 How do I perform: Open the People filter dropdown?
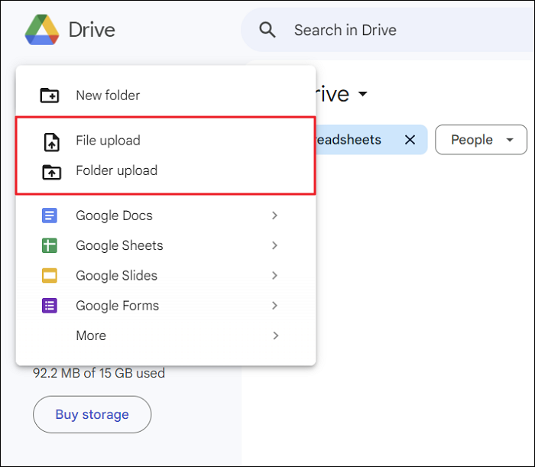click(x=481, y=140)
